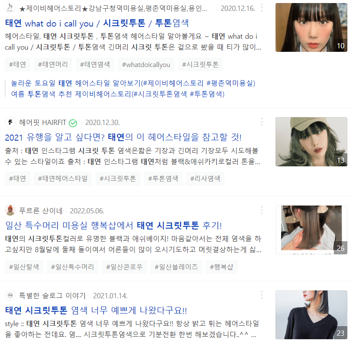Open the more options menu for 2020.12.16 post
This screenshot has height=344, width=353.
(x=262, y=8)
